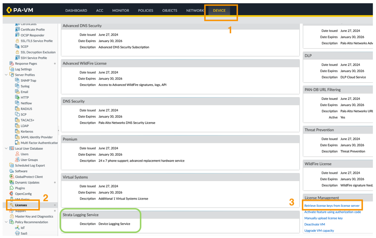This screenshot has height=238, width=376.
Task: Select the RADIUS profile icon
Action: [17, 108]
